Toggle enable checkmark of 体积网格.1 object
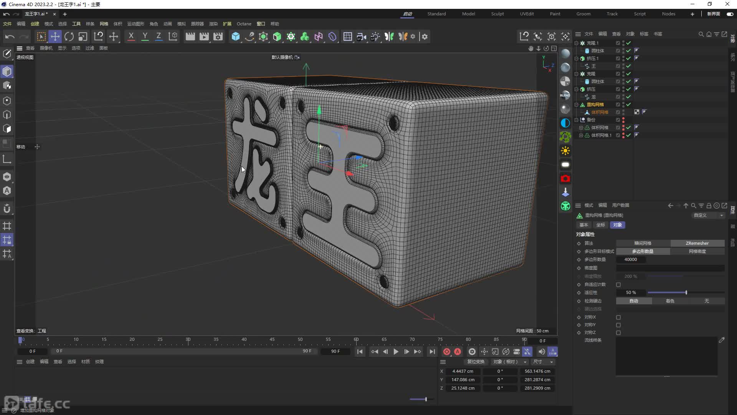The height and width of the screenshot is (415, 737). click(x=629, y=135)
